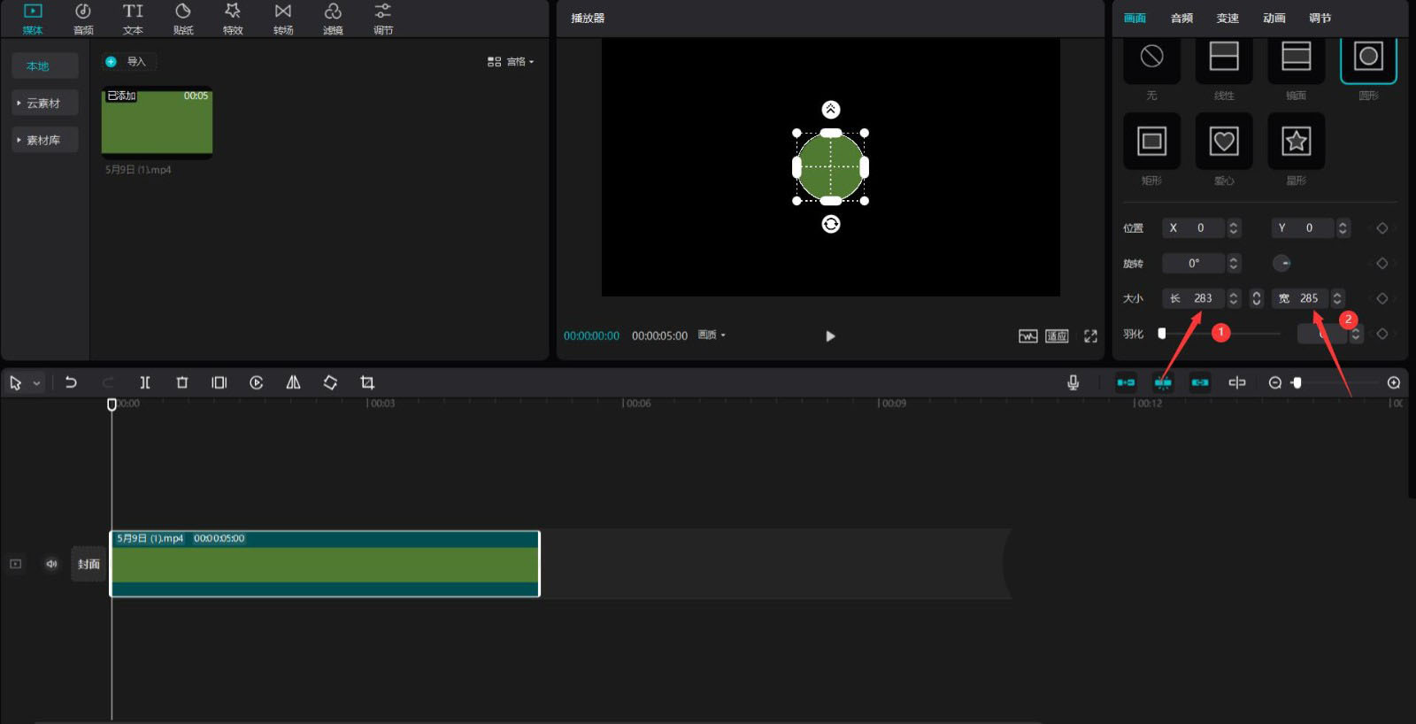Click the crop tool icon
Viewport: 1416px width, 724px height.
tap(367, 382)
